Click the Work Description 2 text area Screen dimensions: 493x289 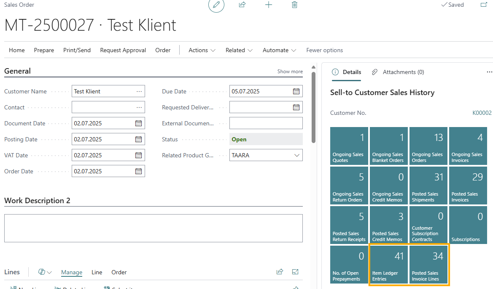tap(154, 228)
